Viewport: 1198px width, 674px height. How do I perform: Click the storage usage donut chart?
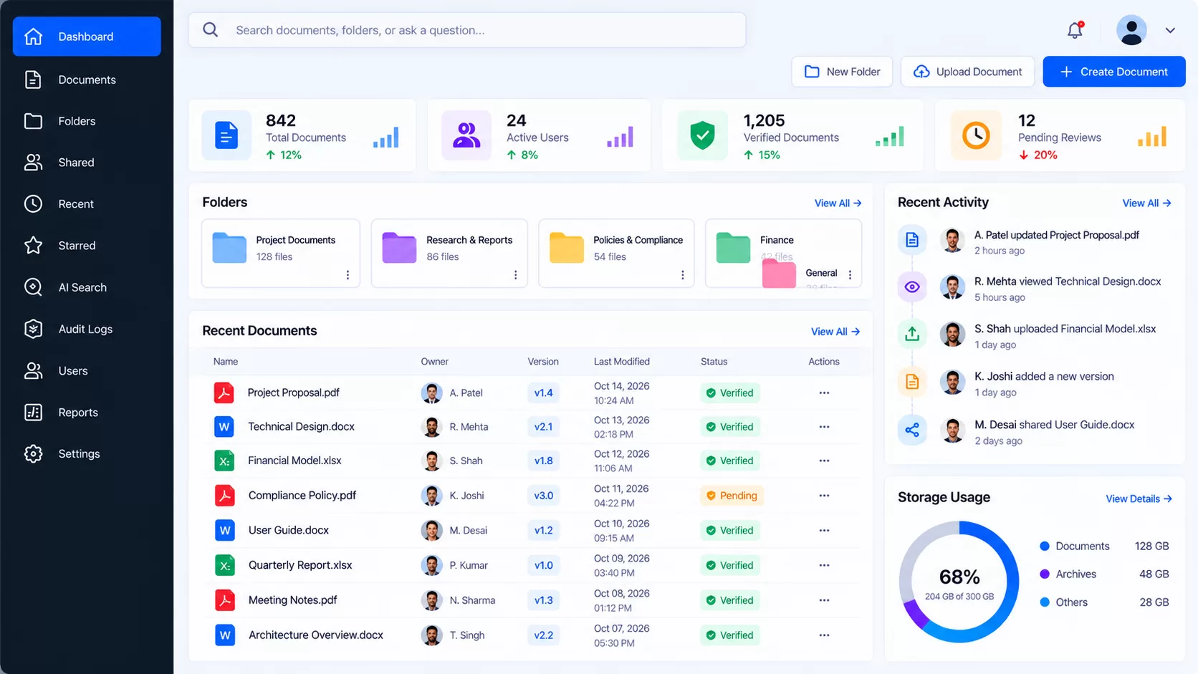click(959, 582)
